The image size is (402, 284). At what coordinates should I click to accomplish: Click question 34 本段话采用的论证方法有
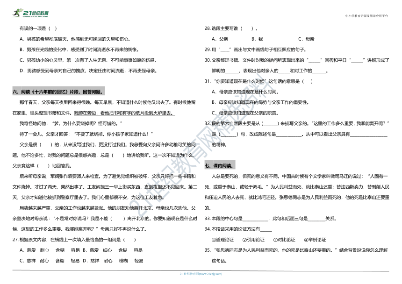click(x=238, y=229)
